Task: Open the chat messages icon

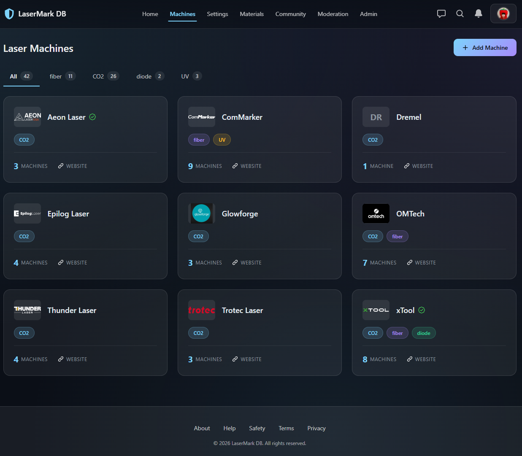Action: point(441,13)
